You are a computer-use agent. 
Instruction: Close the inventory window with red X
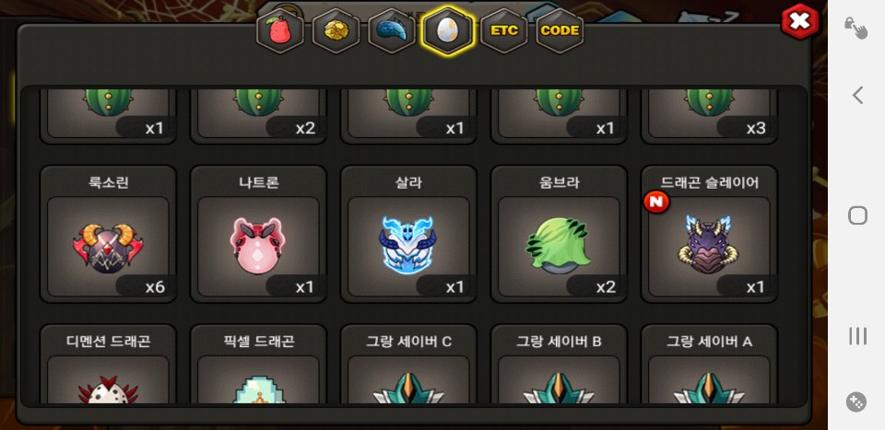(x=800, y=21)
